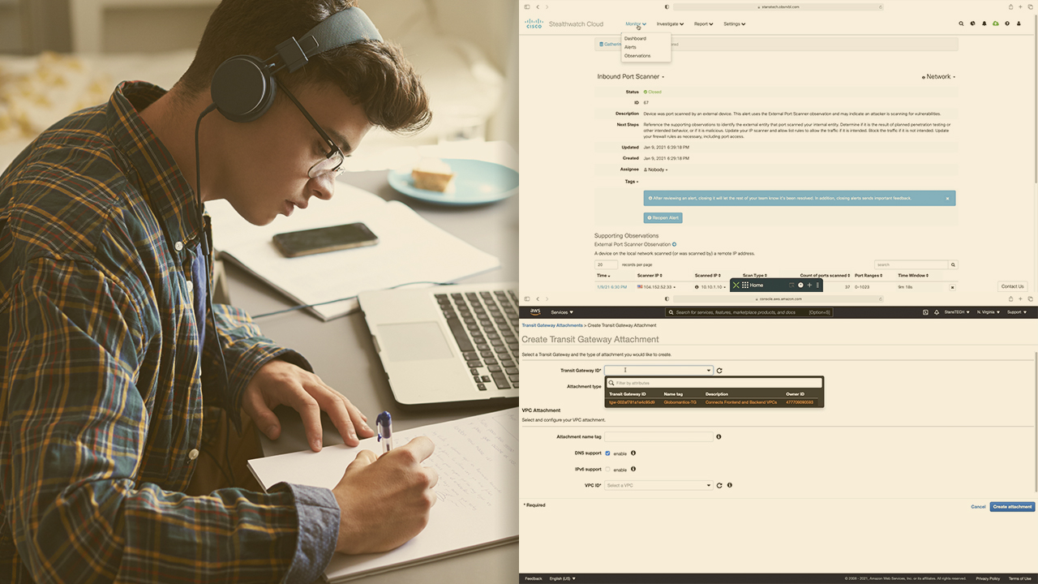Viewport: 1038px width, 584px height.
Task: Open the N. Virginia region selector
Action: [x=987, y=312]
